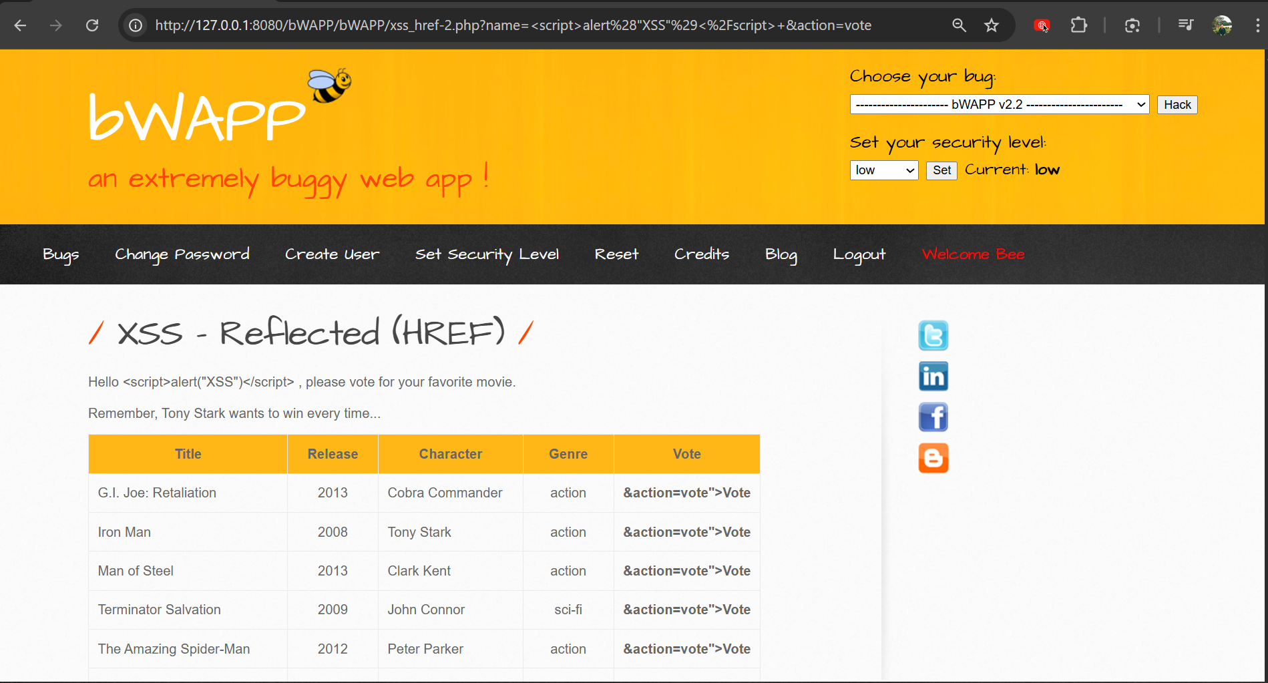Open the Blogger icon link
This screenshot has height=683, width=1268.
[x=933, y=458]
